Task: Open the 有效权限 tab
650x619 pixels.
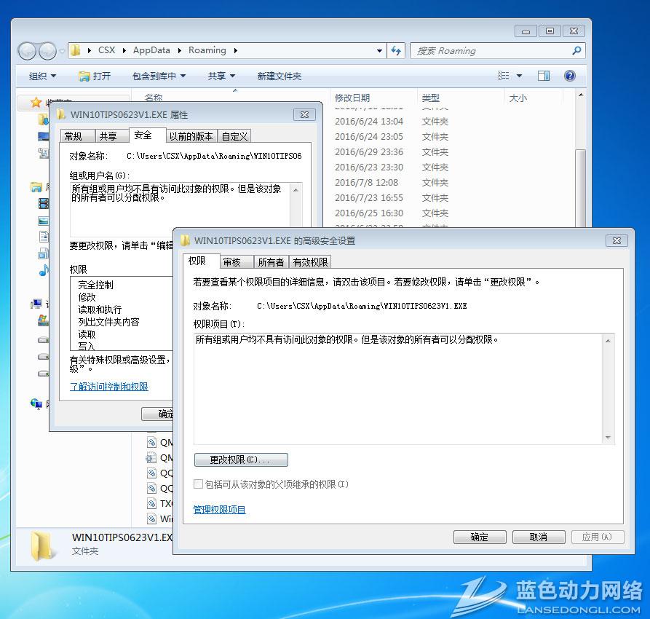Action: (x=310, y=262)
